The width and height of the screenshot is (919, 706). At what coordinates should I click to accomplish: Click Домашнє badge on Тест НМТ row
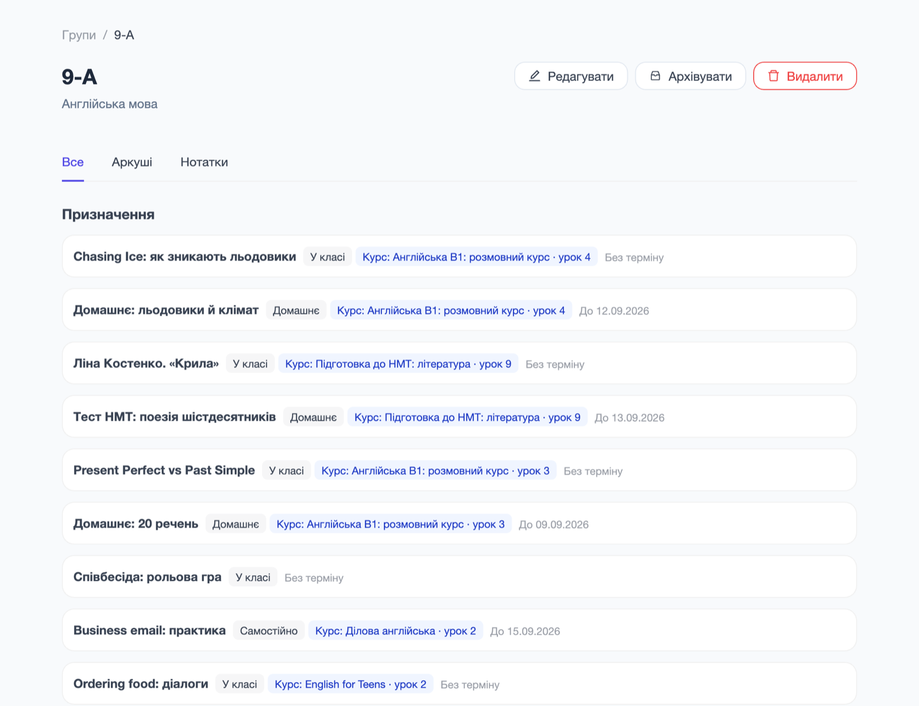click(x=314, y=417)
